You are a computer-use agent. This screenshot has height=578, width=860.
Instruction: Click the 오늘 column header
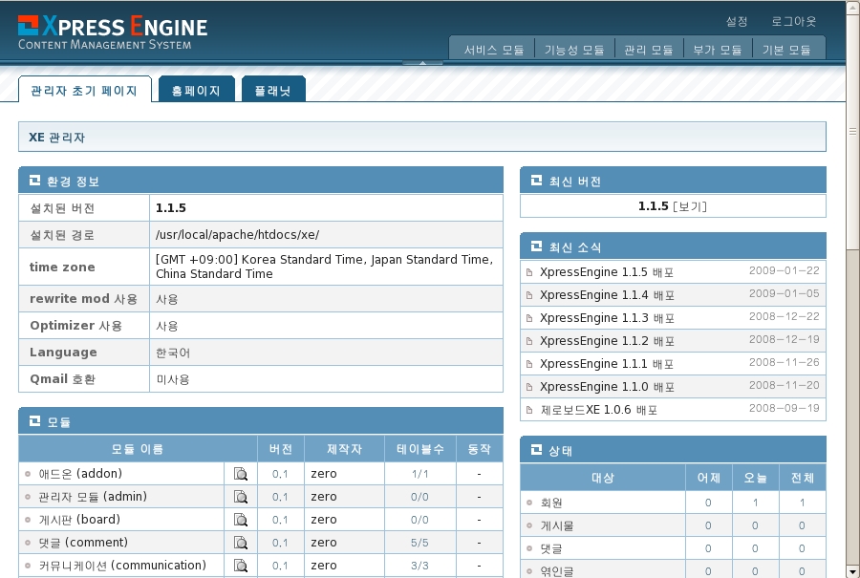(x=755, y=478)
